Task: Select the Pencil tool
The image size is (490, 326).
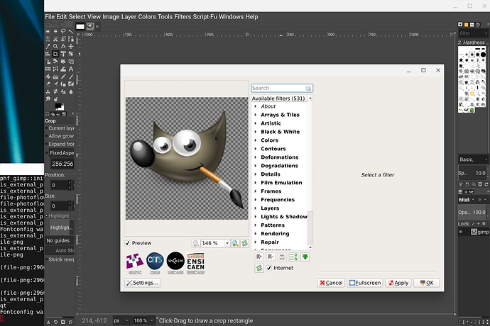Action: [63, 77]
